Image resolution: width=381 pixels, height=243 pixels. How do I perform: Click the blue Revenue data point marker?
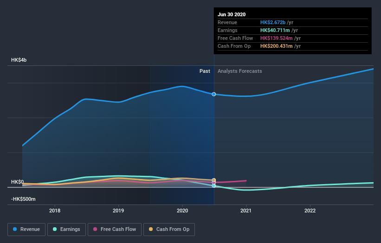coord(214,94)
